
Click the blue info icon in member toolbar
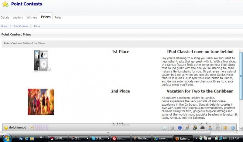coord(180,128)
